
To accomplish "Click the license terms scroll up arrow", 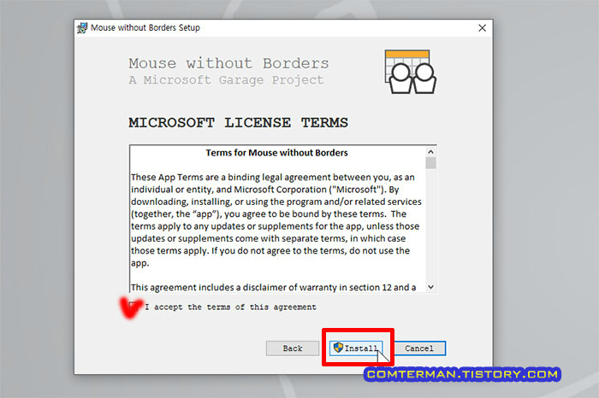I will 431,152.
